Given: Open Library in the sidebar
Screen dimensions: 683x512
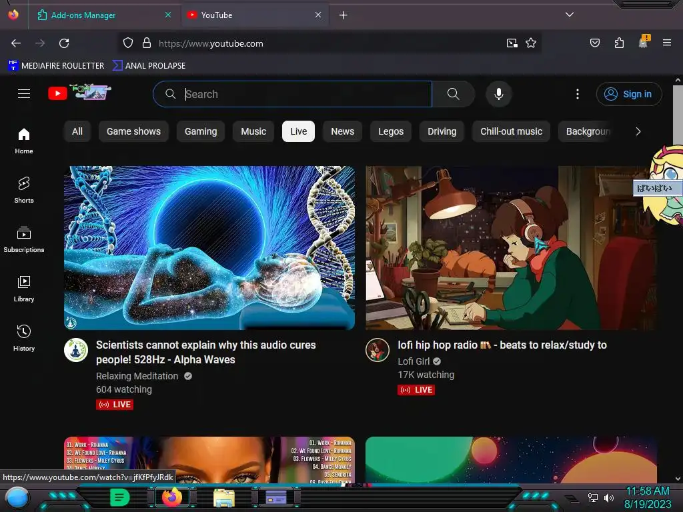Looking at the screenshot, I should coord(24,289).
